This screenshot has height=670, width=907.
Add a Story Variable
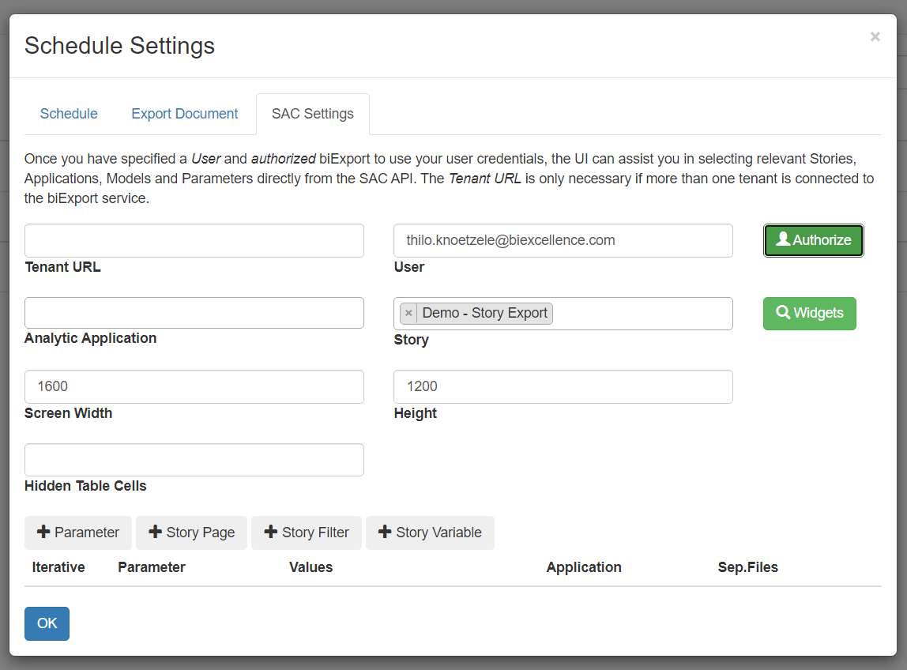pos(430,533)
